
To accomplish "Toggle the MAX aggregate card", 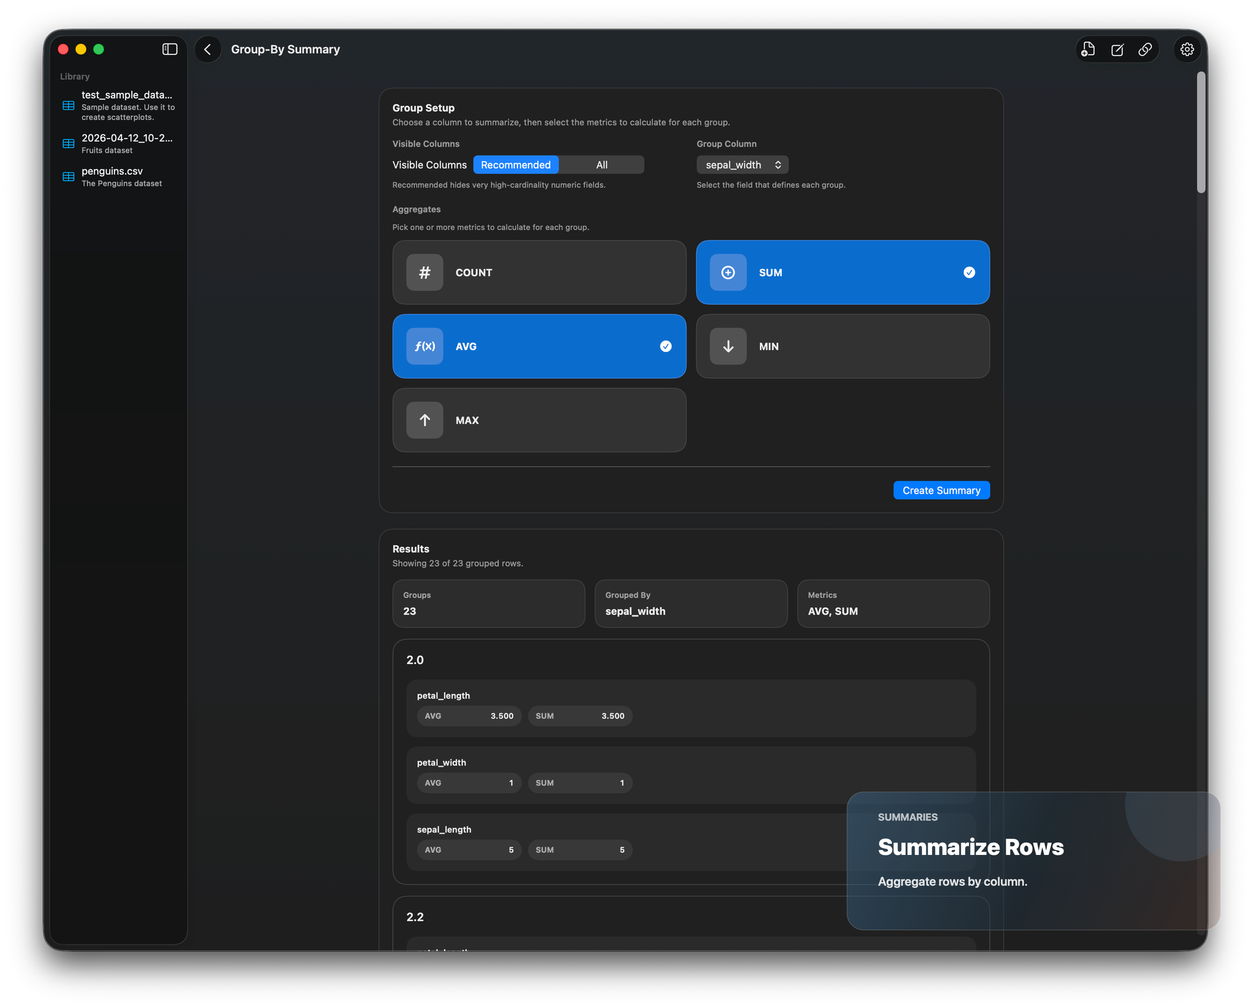I will [x=539, y=420].
